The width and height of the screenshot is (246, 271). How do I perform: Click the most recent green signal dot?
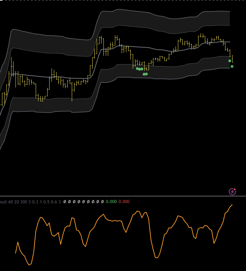(232, 66)
